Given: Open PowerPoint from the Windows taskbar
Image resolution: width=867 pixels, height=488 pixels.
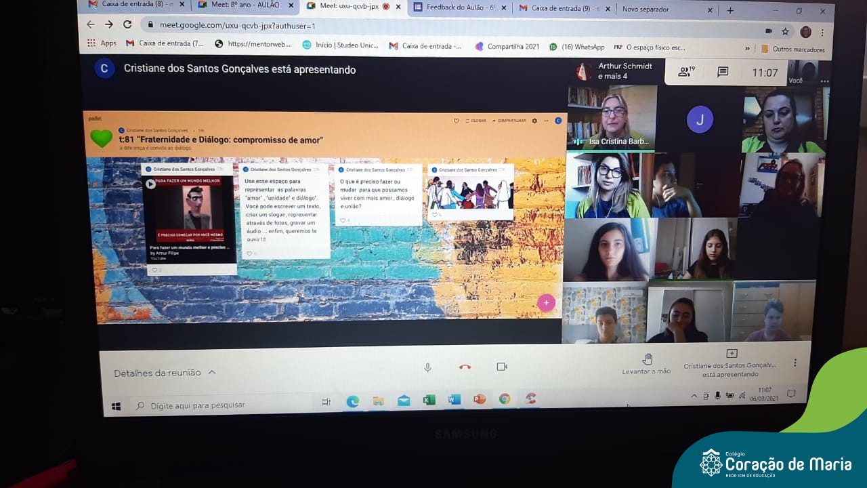Looking at the screenshot, I should [480, 399].
